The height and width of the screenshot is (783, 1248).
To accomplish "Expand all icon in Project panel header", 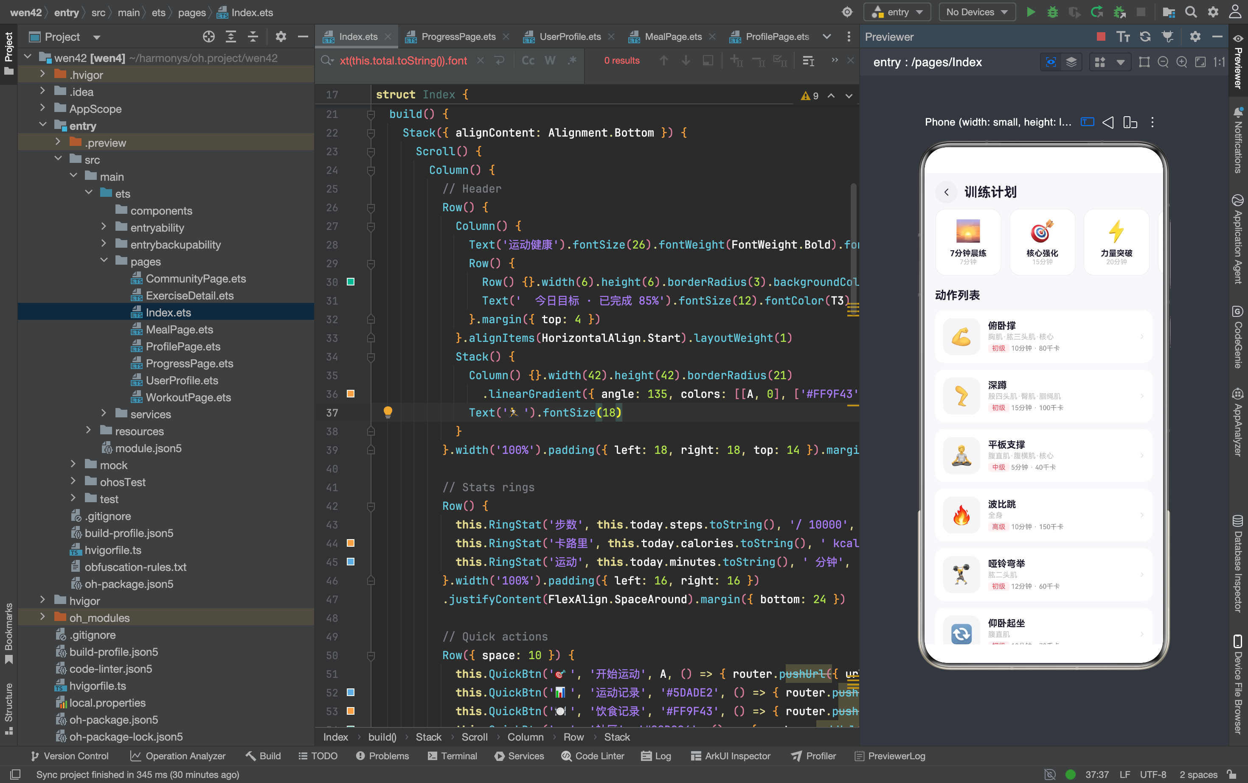I will point(230,37).
